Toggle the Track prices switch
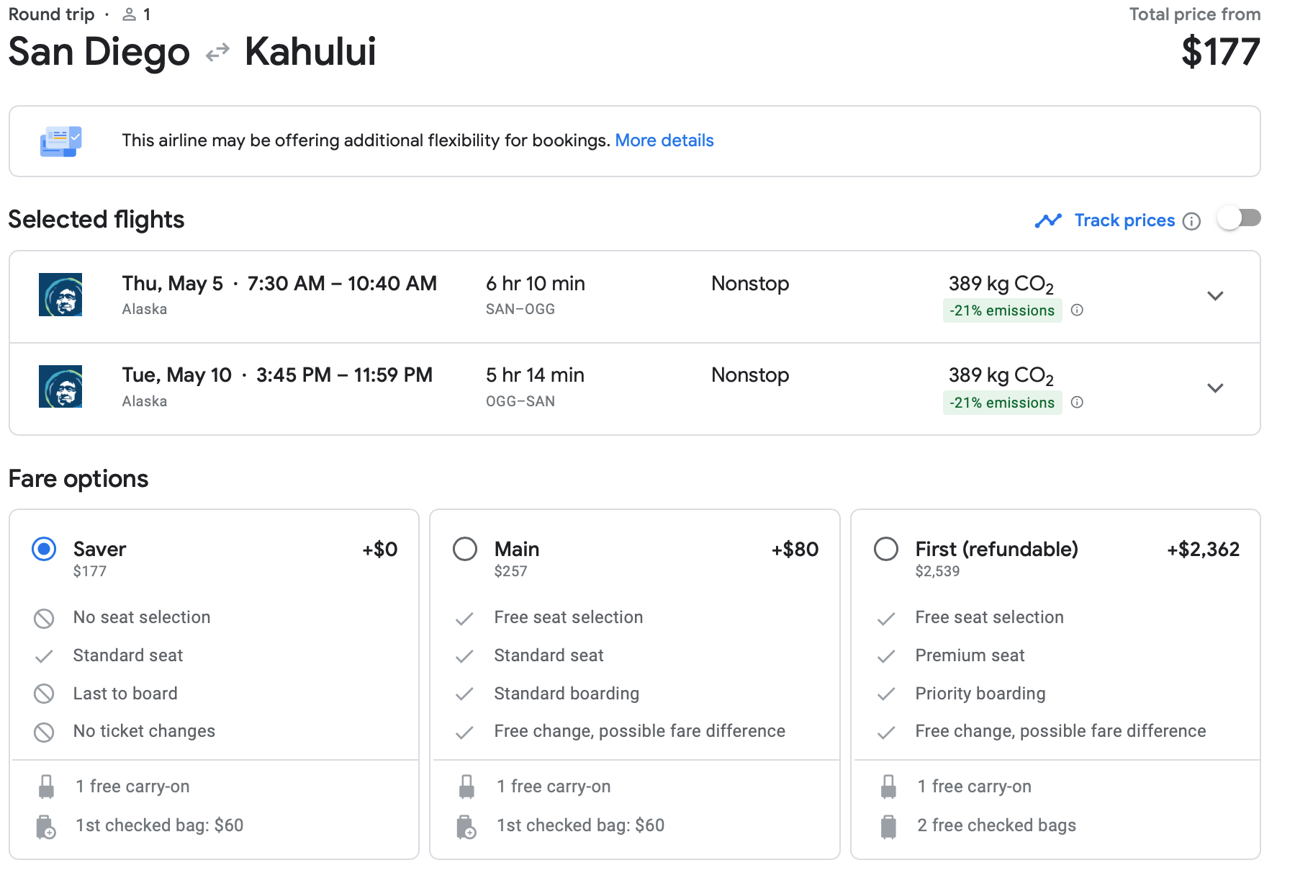Viewport: 1313px width, 873px height. [1239, 218]
